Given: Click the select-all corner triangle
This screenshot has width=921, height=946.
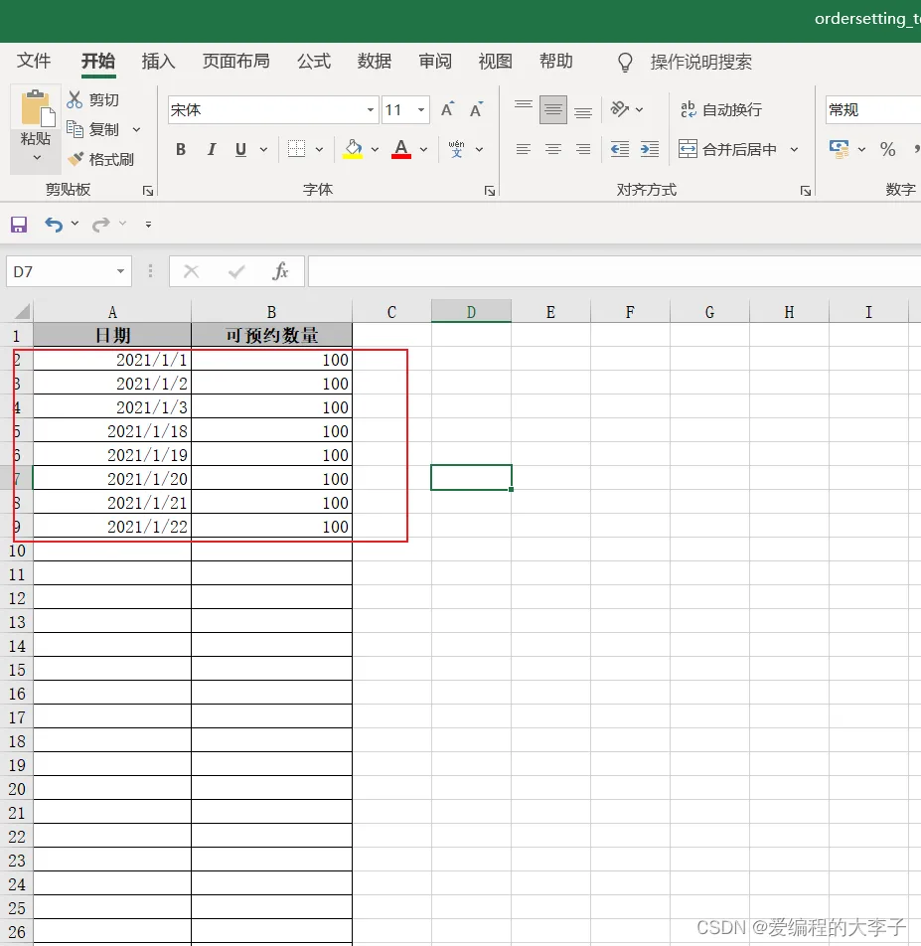Looking at the screenshot, I should (22, 311).
